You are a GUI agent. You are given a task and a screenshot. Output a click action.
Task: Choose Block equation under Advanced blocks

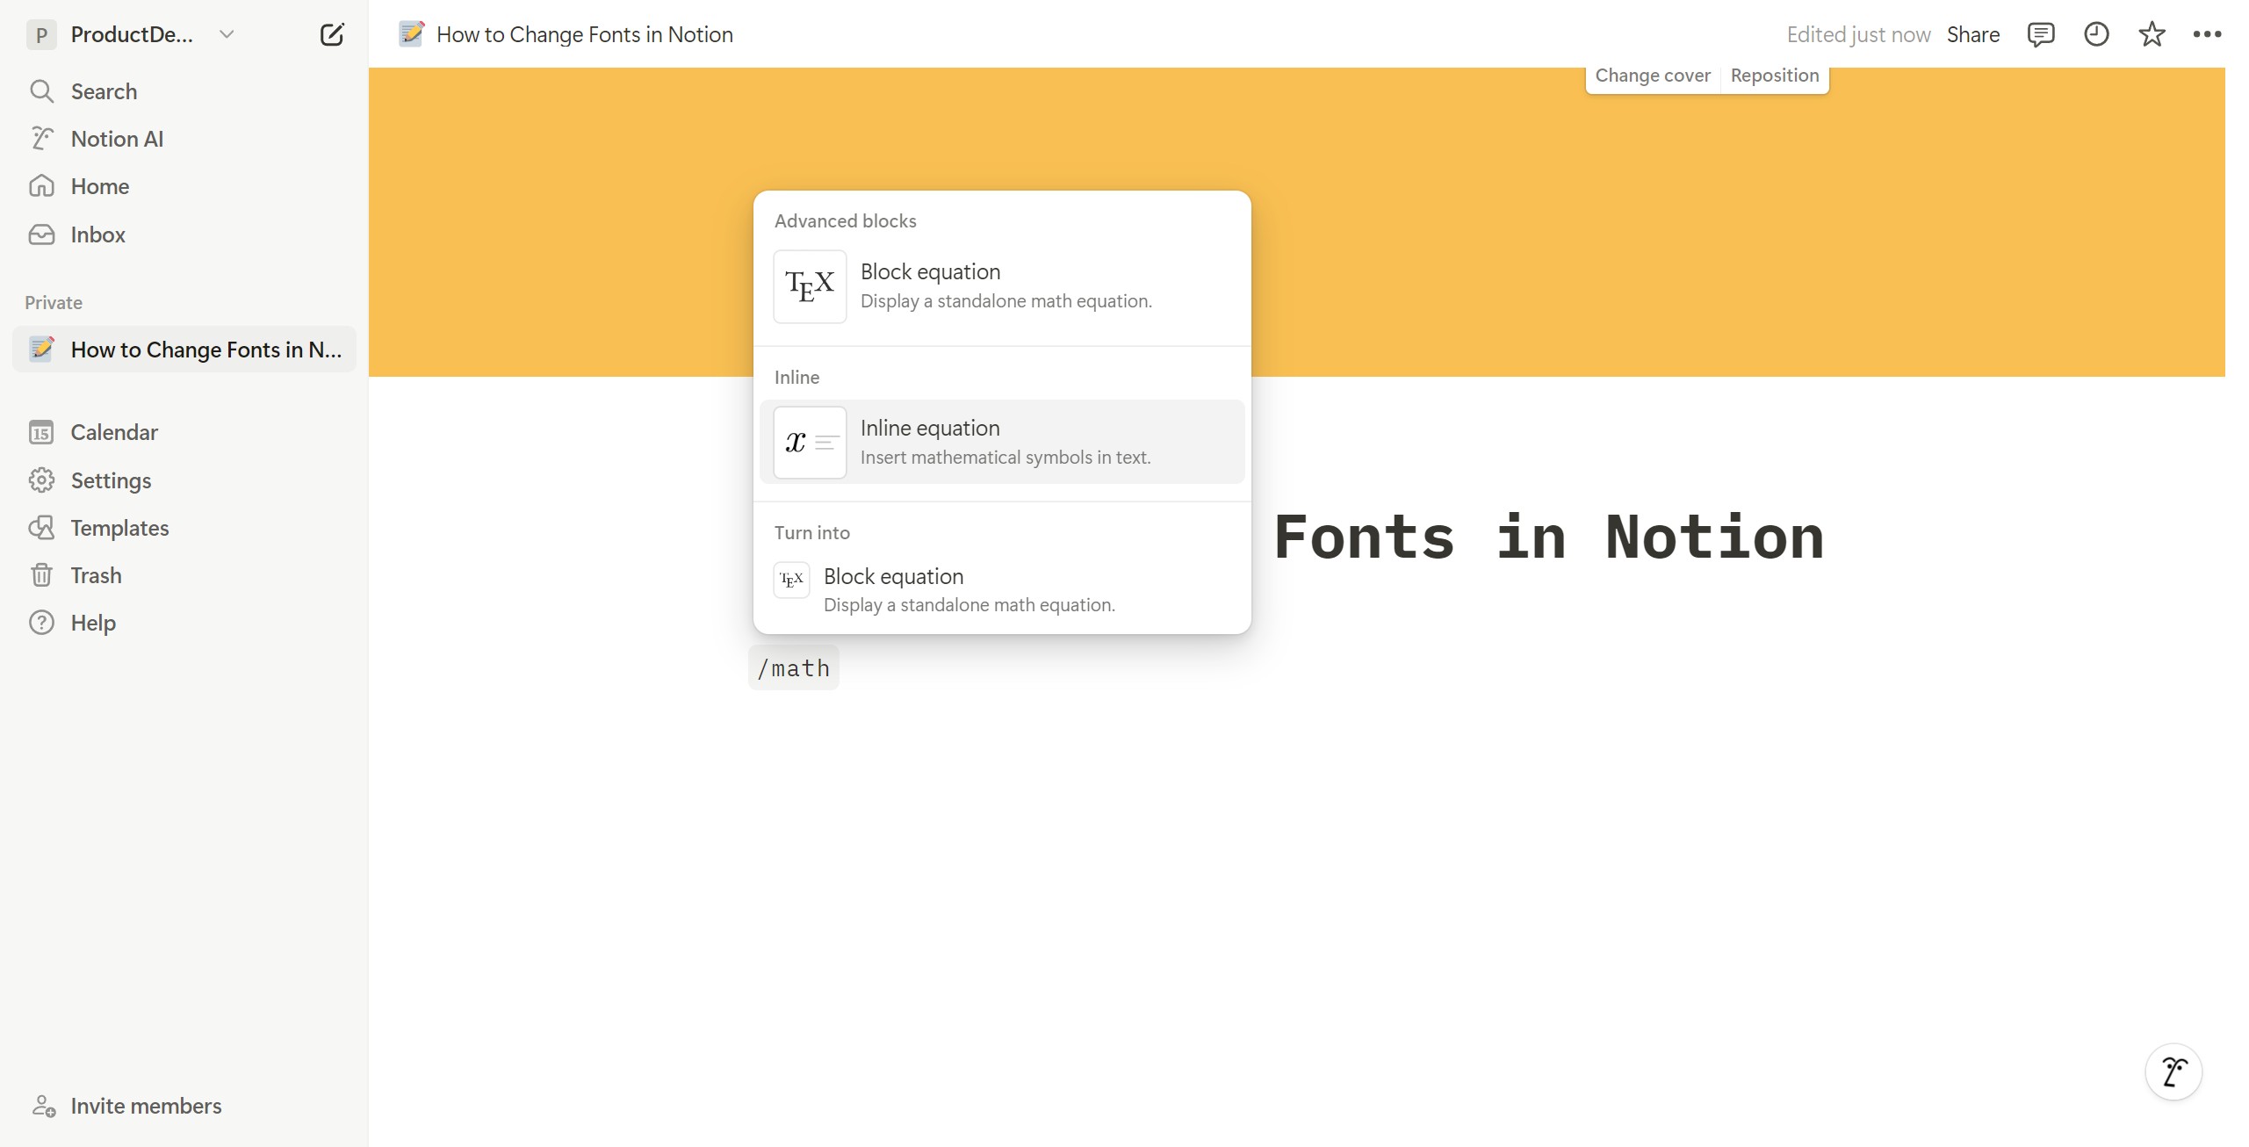coord(1002,286)
